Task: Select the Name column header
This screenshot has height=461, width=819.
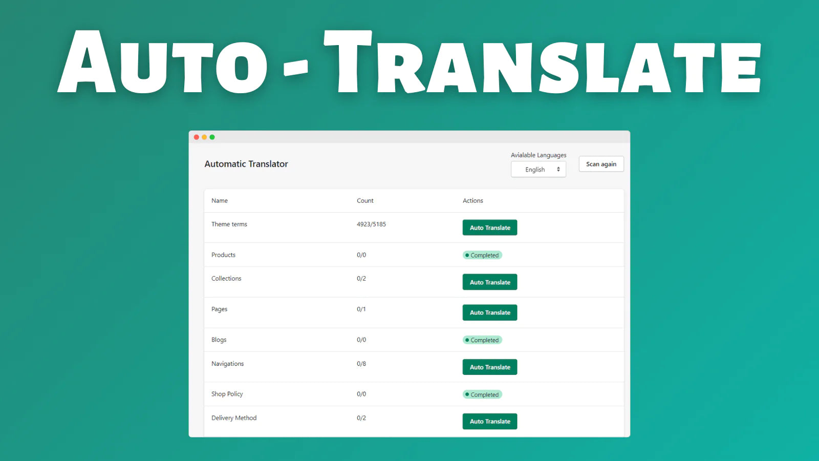Action: point(219,200)
